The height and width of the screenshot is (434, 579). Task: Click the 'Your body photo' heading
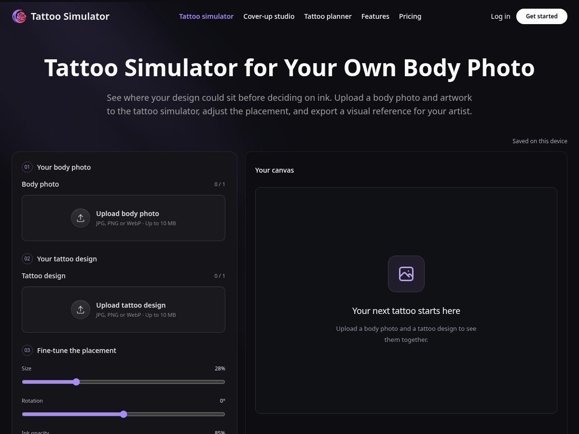tap(64, 167)
